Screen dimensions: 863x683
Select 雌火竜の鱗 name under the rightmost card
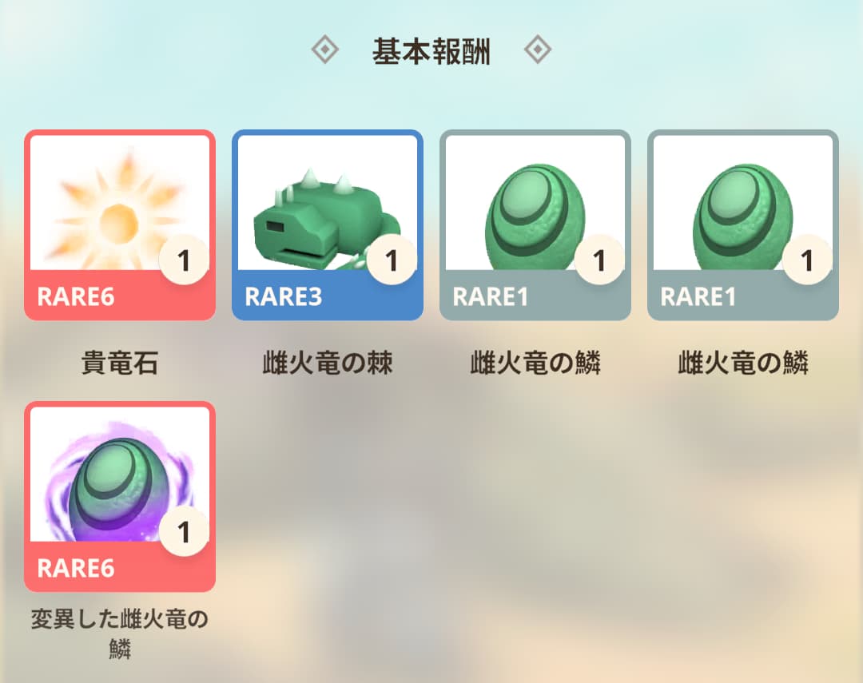click(x=743, y=363)
